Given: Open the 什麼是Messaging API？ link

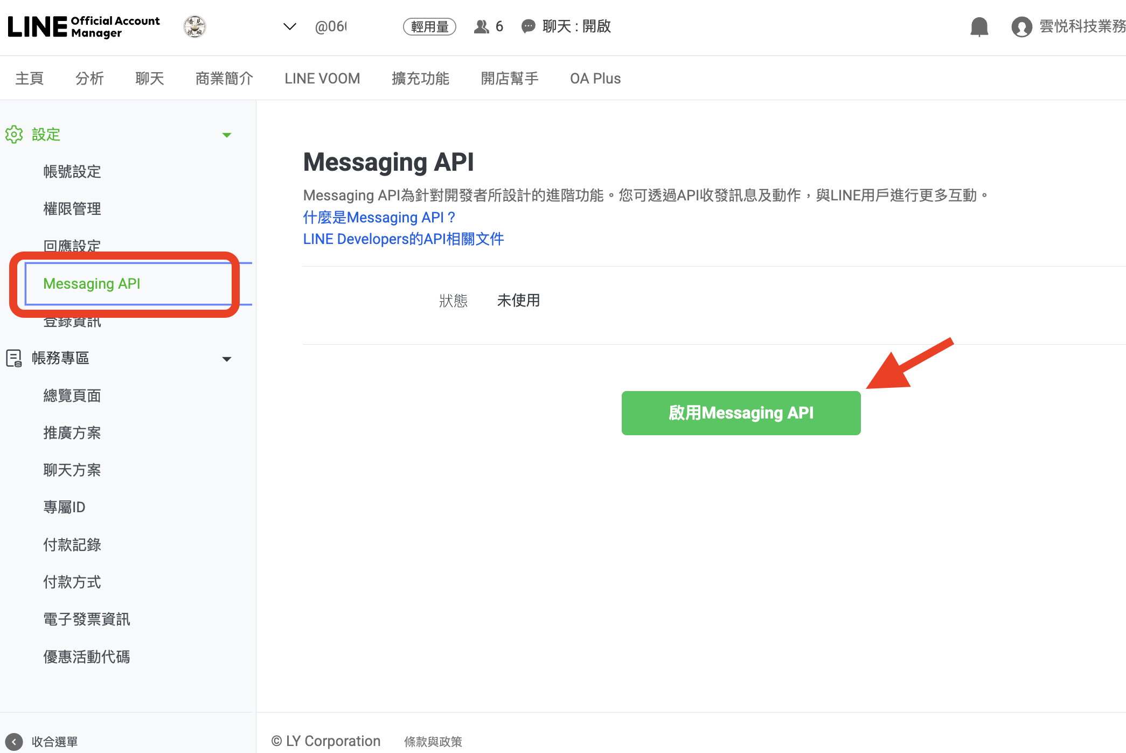Looking at the screenshot, I should click(379, 218).
